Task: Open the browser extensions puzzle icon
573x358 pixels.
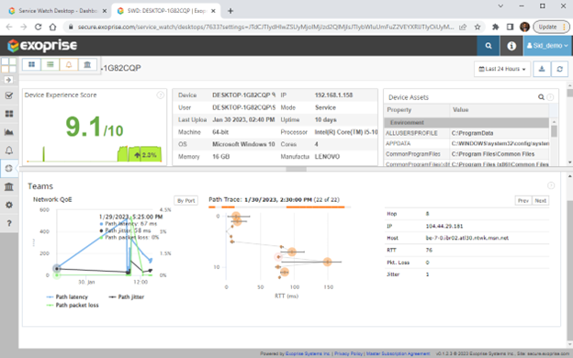Action: coord(496,27)
